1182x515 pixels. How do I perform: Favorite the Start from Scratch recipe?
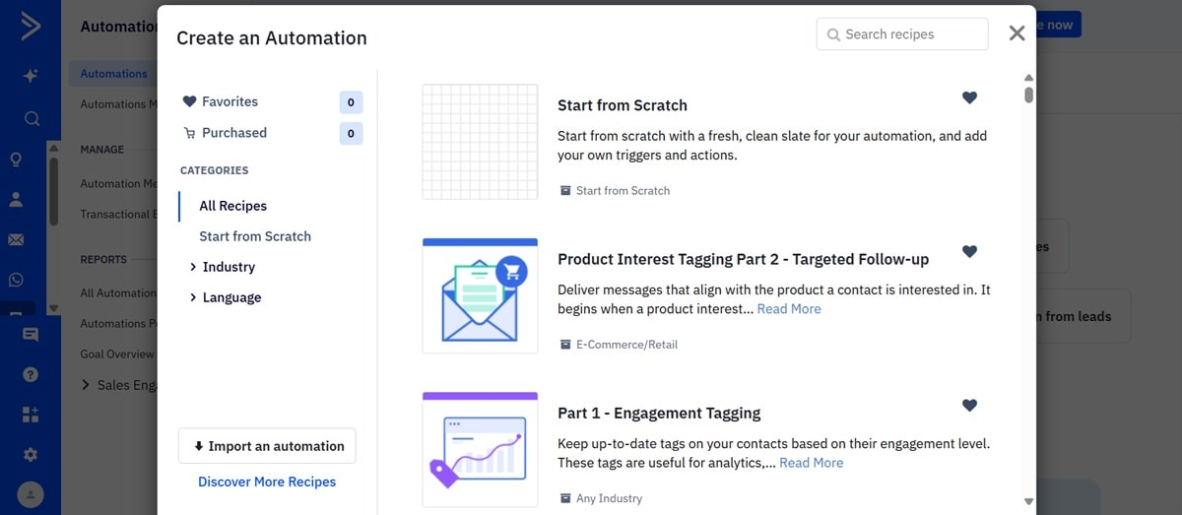969,97
